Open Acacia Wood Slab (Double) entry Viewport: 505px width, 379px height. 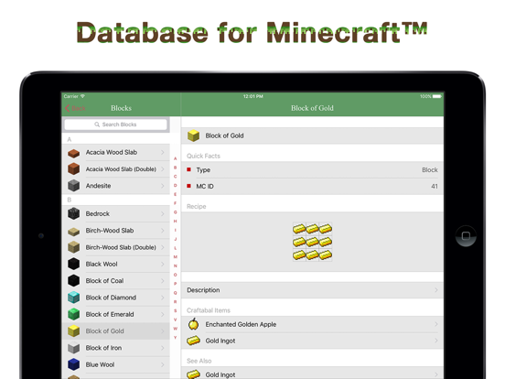(x=116, y=168)
